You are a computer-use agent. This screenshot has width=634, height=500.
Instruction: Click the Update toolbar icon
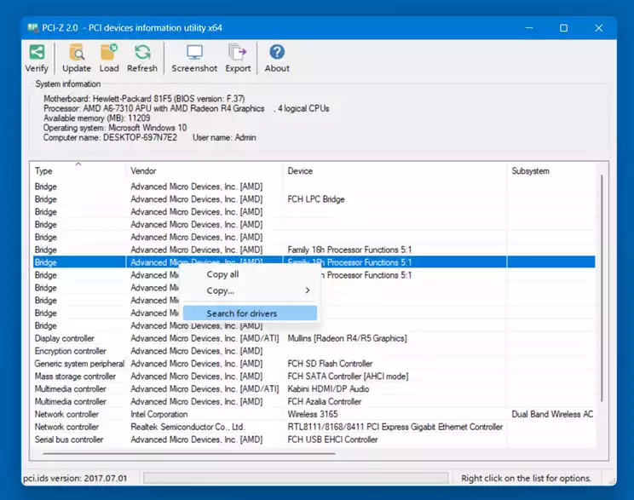pos(77,59)
